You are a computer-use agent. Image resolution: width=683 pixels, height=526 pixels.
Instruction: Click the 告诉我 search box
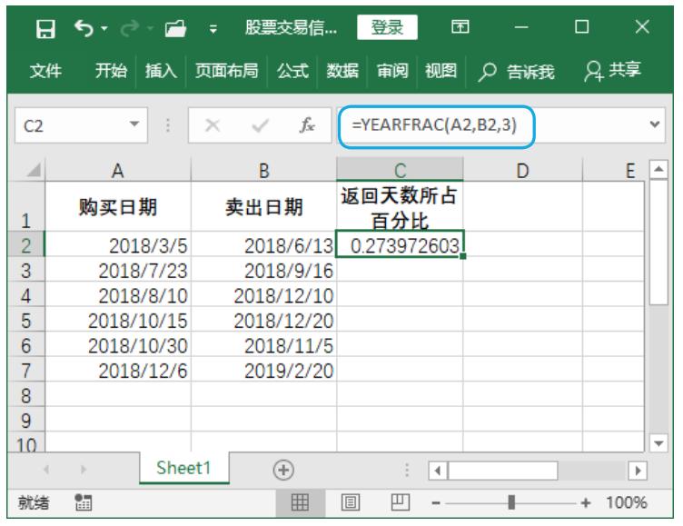pos(516,72)
